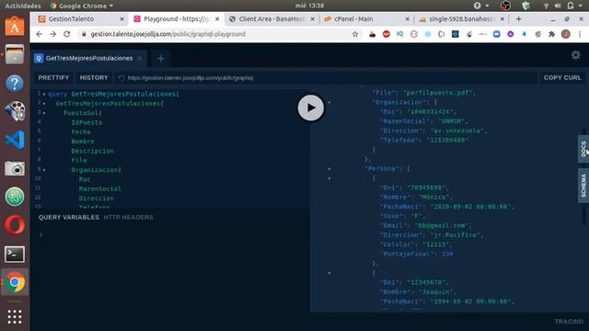Close the GetTresMejoresPostulaciones query tab
Viewport: 589px width, 331px height.
click(x=140, y=58)
